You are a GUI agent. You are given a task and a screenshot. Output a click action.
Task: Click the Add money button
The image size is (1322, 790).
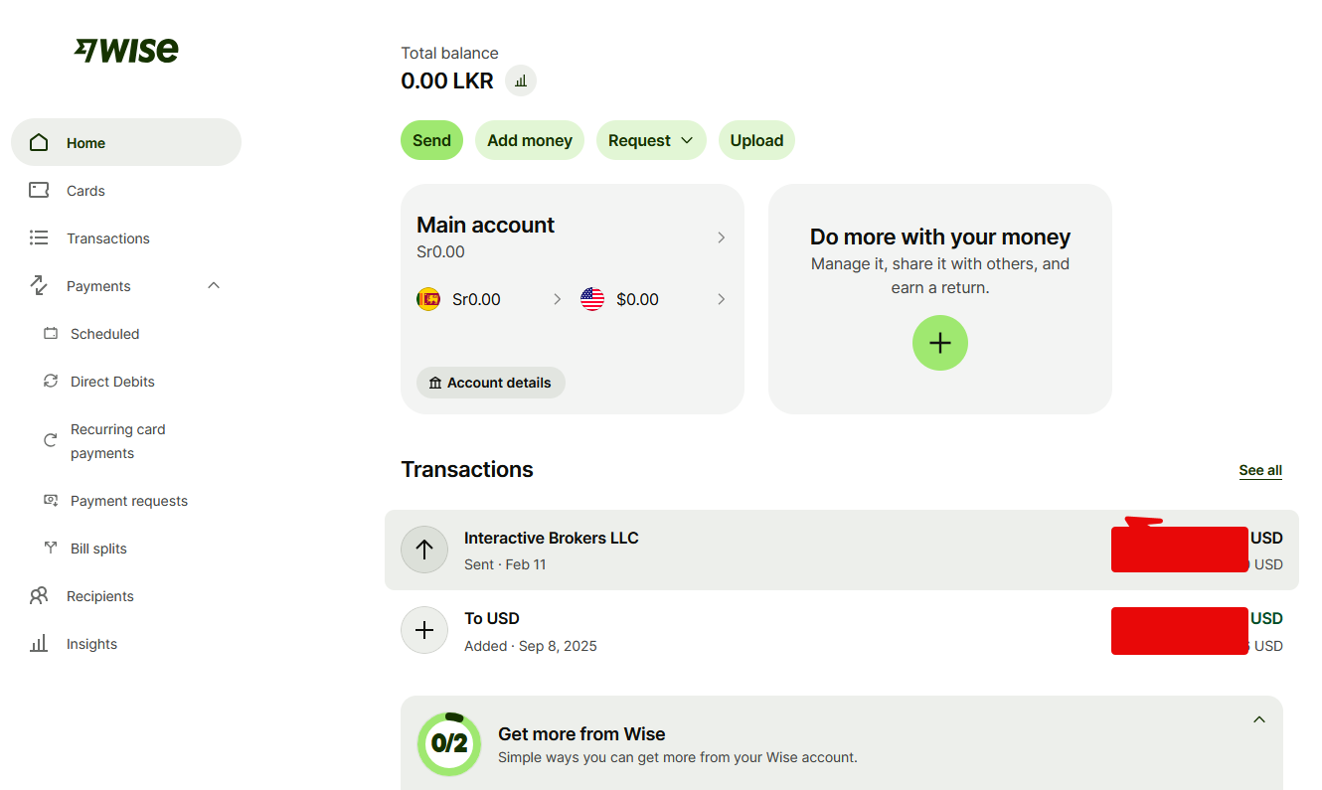530,140
